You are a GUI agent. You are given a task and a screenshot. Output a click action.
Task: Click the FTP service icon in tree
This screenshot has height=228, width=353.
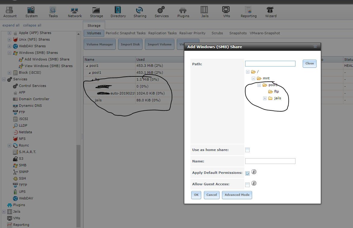15,112
